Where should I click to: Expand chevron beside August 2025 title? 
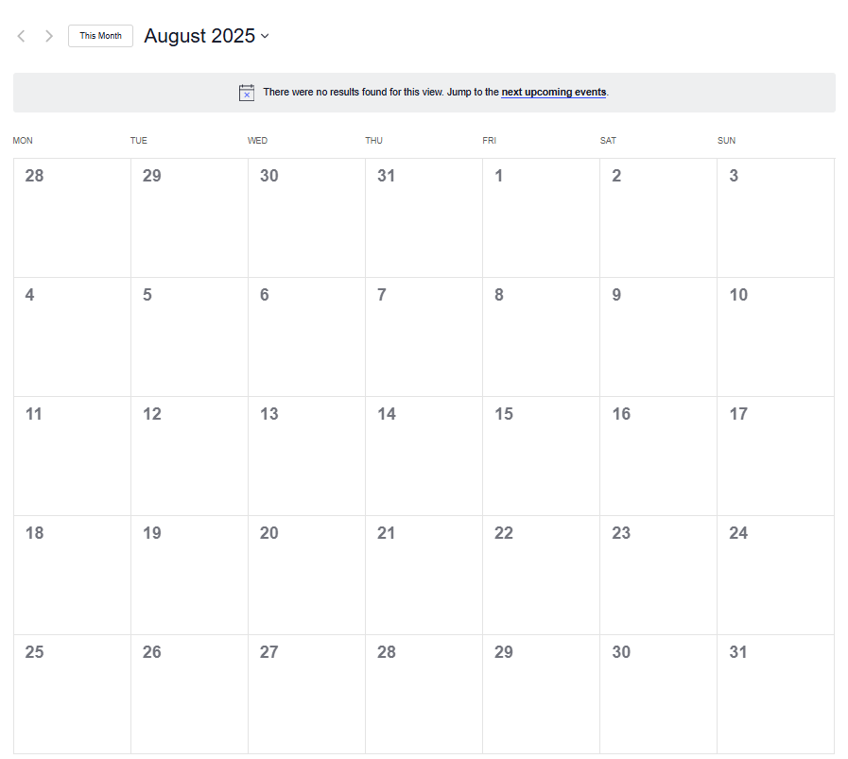click(x=265, y=36)
